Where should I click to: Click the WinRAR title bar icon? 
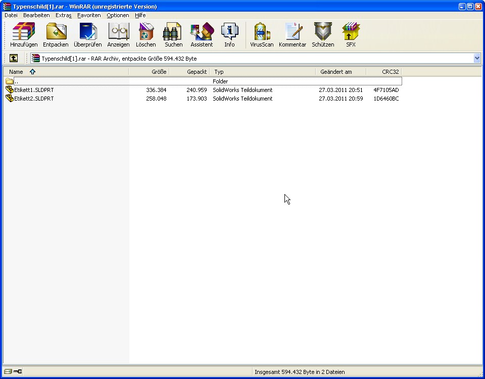[x=7, y=7]
